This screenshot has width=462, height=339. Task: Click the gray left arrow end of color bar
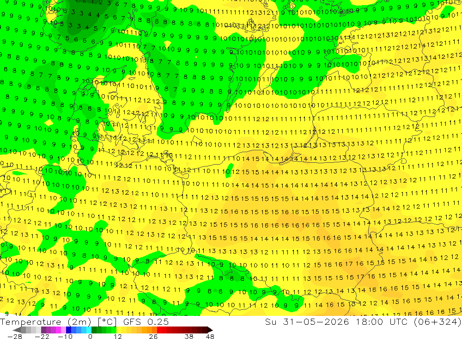[x=17, y=330]
